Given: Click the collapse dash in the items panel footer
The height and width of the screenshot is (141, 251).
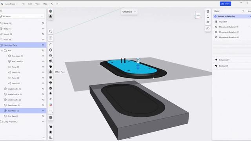Looking at the screenshot, I should pos(44,137).
